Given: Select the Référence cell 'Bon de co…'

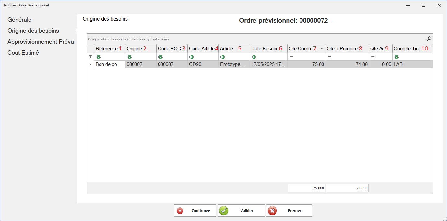Looking at the screenshot, I should pyautogui.click(x=110, y=64).
